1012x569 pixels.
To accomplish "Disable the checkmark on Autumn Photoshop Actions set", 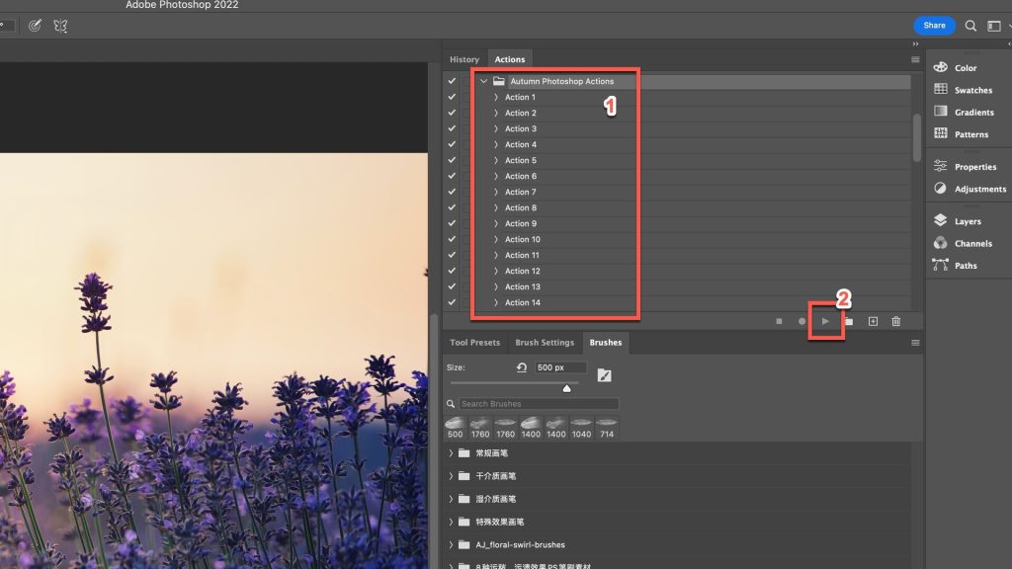I will click(452, 81).
